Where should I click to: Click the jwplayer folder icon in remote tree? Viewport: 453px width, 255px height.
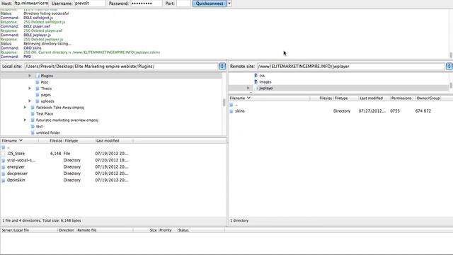click(256, 88)
